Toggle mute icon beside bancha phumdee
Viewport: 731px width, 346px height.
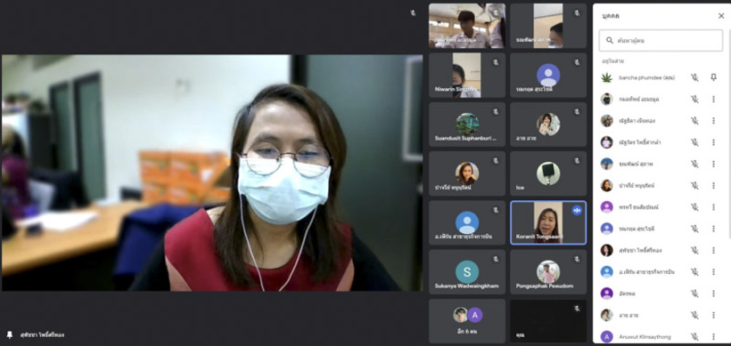point(694,77)
